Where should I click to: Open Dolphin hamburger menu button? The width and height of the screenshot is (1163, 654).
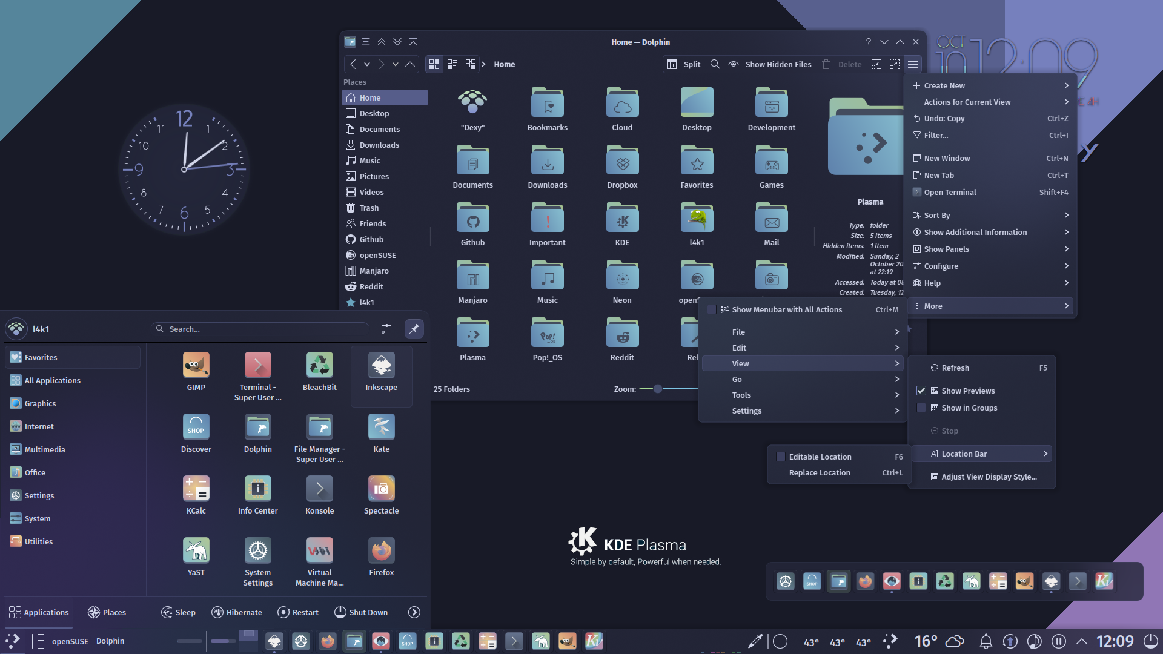(913, 64)
